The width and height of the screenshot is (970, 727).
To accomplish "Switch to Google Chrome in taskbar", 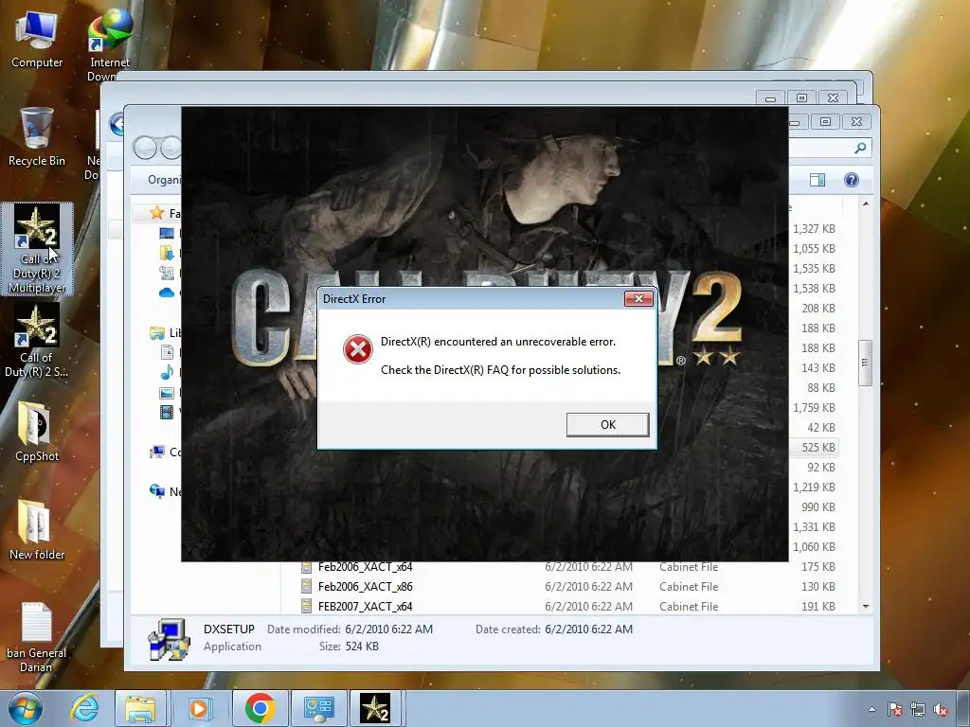I will (260, 708).
